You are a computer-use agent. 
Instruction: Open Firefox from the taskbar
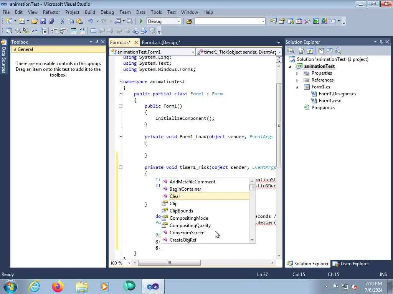(58, 286)
